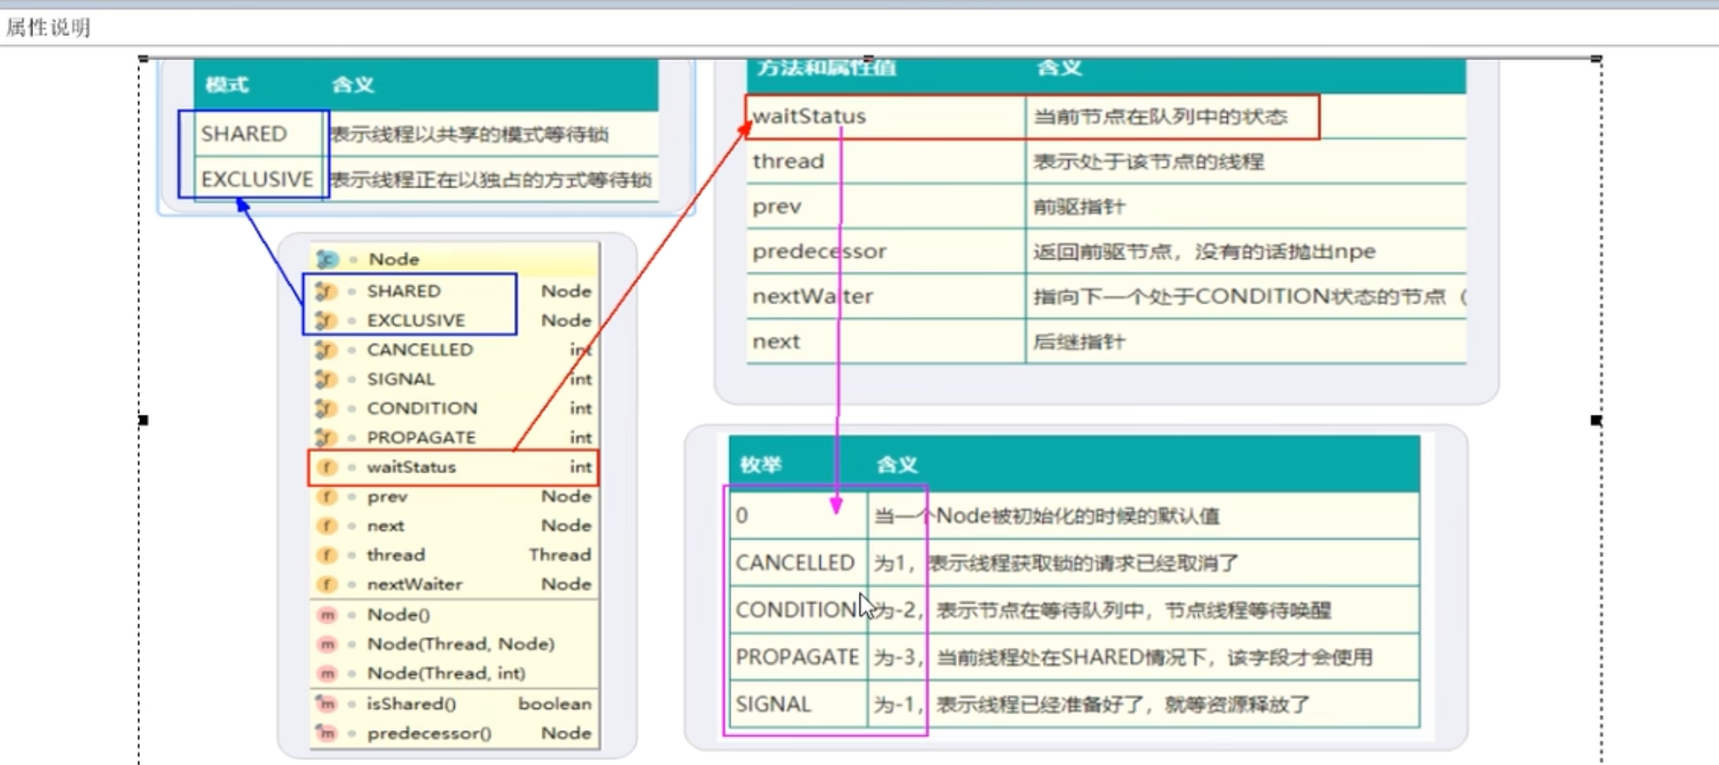1719x765 pixels.
Task: Click CONDITION cell in the enum table
Action: pyautogui.click(x=798, y=610)
